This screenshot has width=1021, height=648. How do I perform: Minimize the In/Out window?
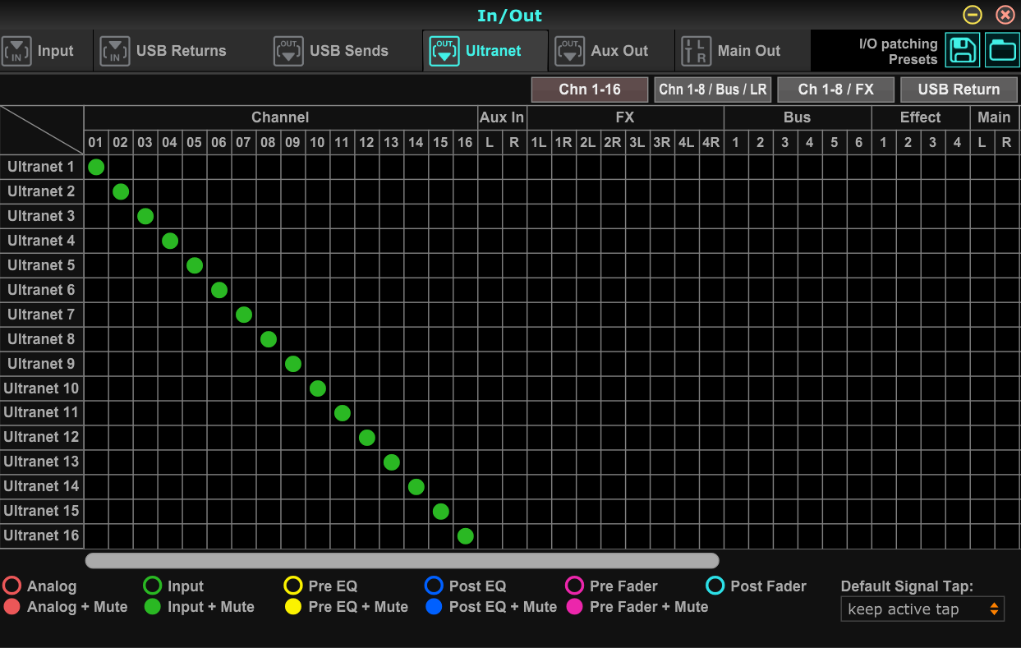point(973,15)
